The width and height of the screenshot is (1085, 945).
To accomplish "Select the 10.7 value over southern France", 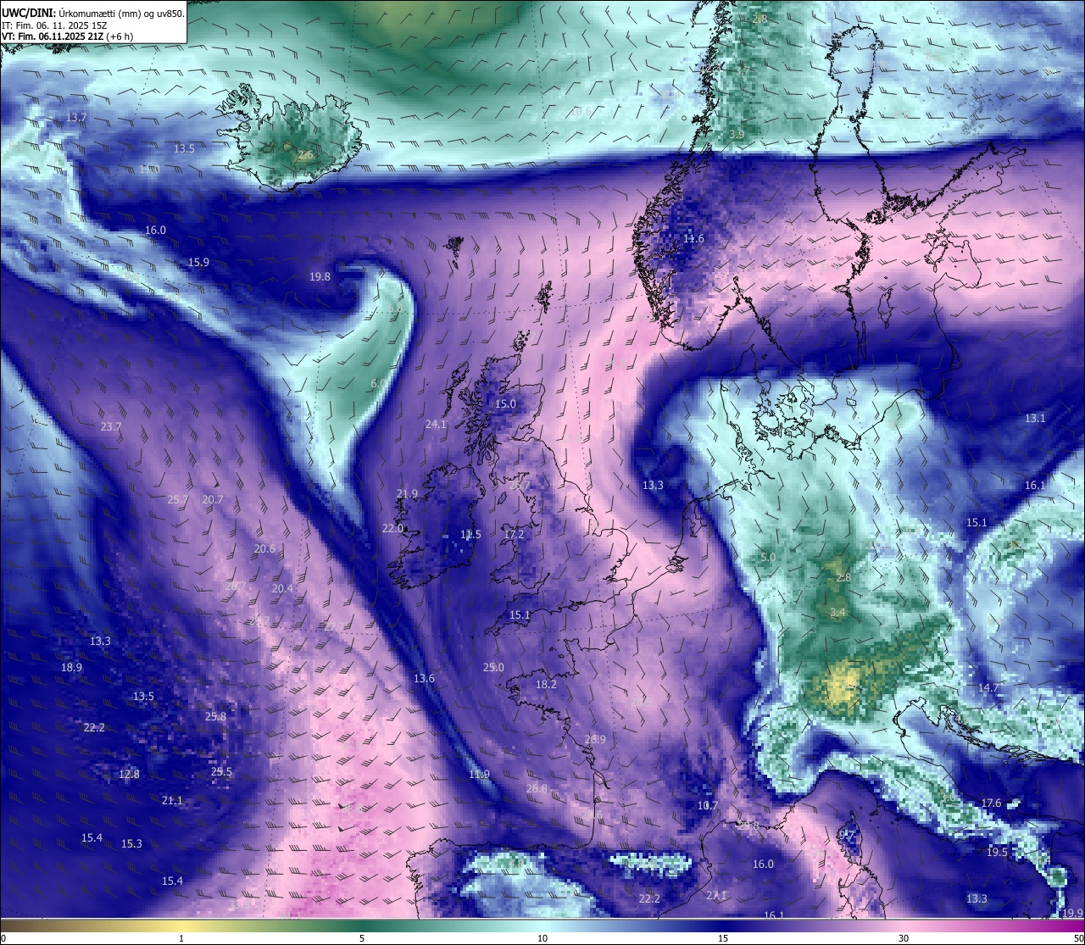I will point(708,805).
